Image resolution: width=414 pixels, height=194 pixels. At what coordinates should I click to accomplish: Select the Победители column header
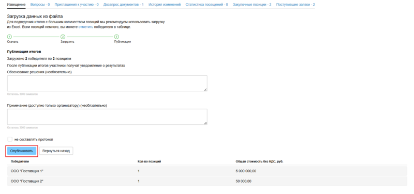click(x=20, y=161)
